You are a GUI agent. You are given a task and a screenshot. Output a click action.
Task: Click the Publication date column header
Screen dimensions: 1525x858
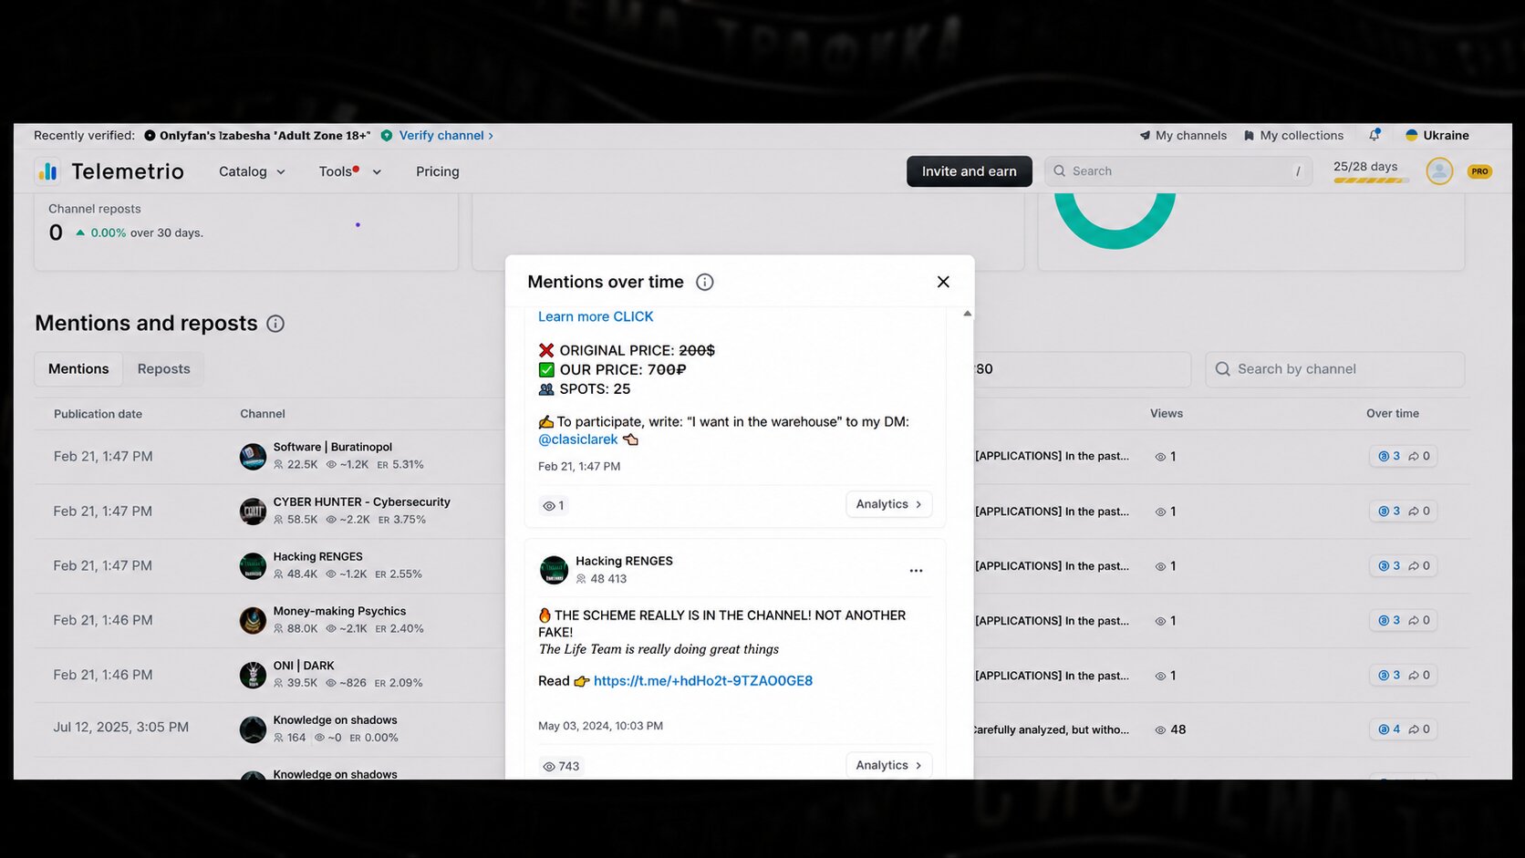click(x=98, y=414)
